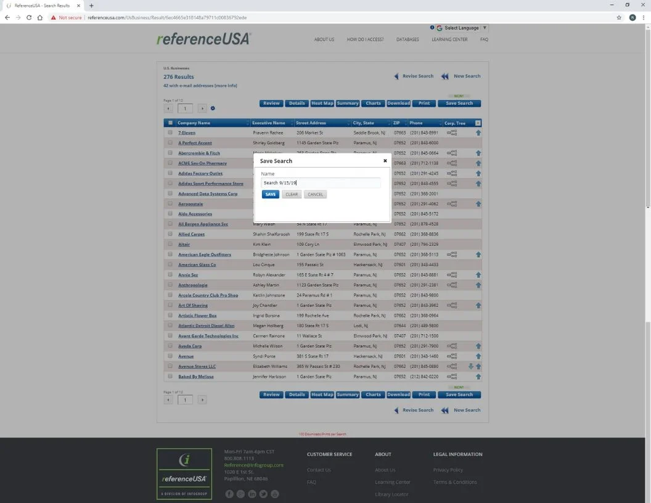This screenshot has width=651, height=503.
Task: Open corp tree icon for Aeropostale row
Action: tap(452, 204)
